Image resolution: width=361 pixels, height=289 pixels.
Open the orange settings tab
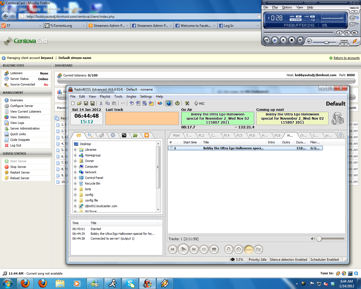147,135
